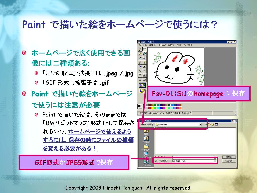
Task: Open the 変形(I) menu in Paint
Action: coord(171,45)
